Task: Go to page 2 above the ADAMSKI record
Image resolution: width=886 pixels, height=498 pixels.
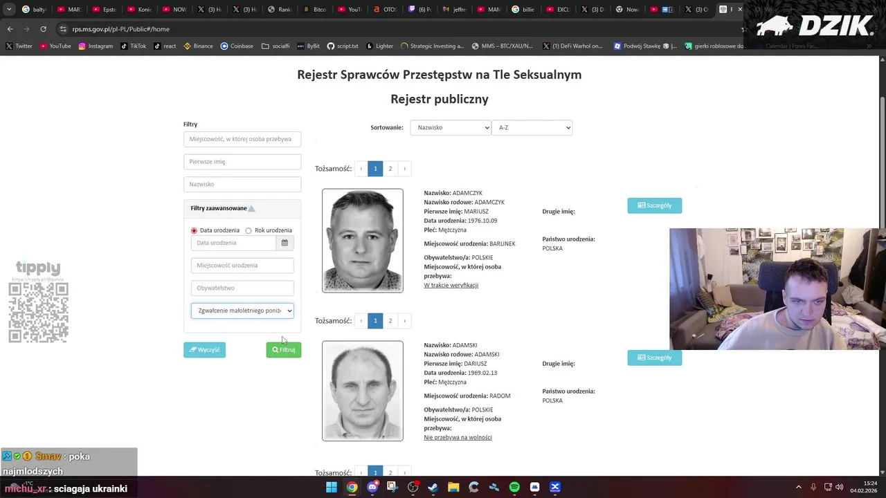Action: coord(390,321)
